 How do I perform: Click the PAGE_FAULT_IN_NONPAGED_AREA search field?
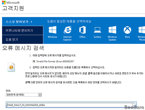[x=71, y=105]
